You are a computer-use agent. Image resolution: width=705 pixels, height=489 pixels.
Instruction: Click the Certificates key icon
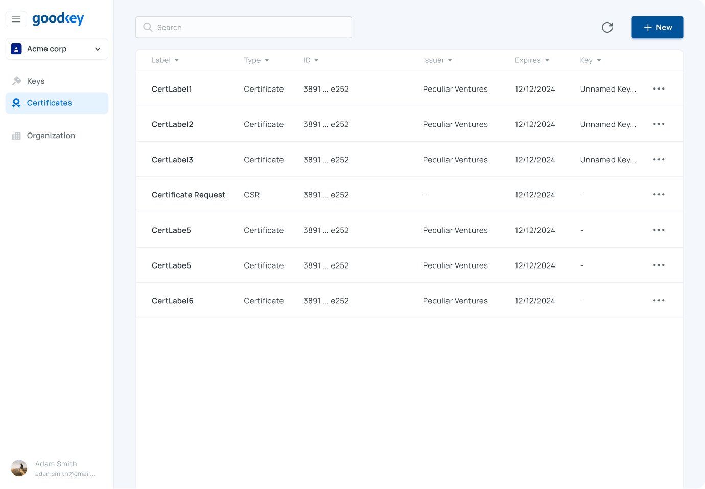(16, 103)
